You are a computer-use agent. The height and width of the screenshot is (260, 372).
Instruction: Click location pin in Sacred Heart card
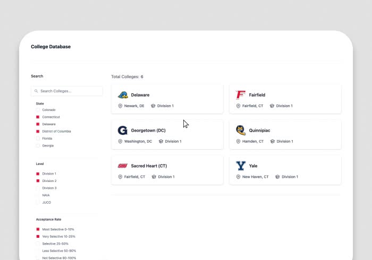click(120, 177)
